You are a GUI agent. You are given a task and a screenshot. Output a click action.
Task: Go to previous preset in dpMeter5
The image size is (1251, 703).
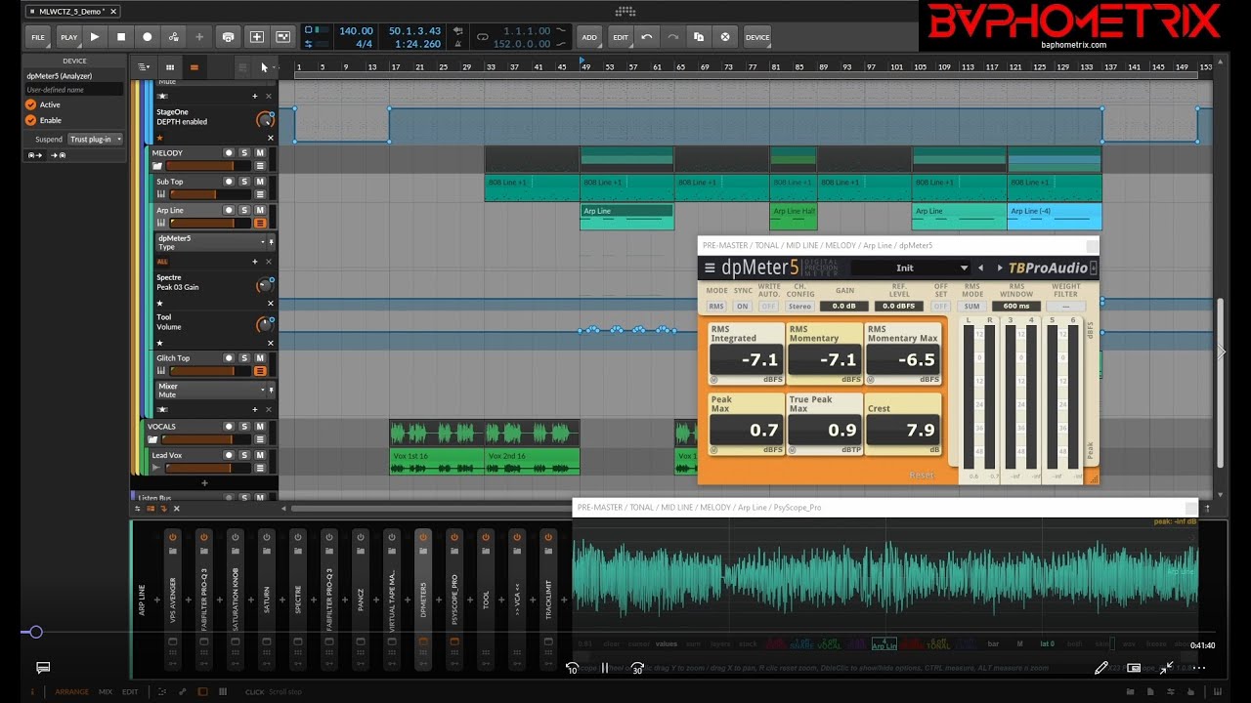(x=980, y=268)
